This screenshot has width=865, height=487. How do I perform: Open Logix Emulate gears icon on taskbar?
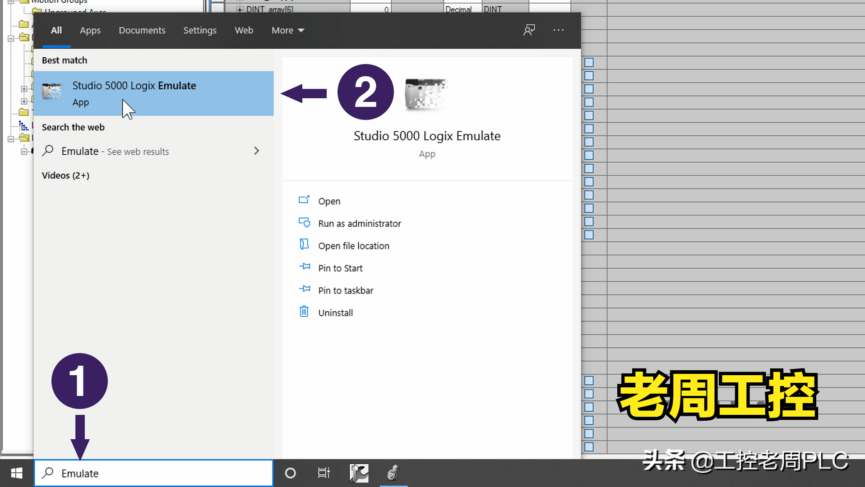coord(393,473)
